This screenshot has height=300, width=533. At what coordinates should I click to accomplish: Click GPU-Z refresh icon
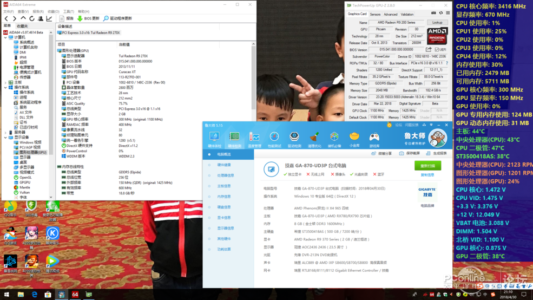441,13
